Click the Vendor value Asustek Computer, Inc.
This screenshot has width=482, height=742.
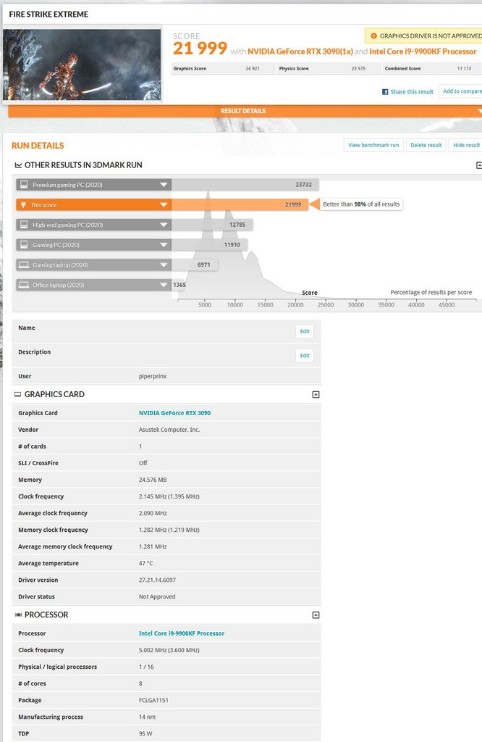point(169,430)
